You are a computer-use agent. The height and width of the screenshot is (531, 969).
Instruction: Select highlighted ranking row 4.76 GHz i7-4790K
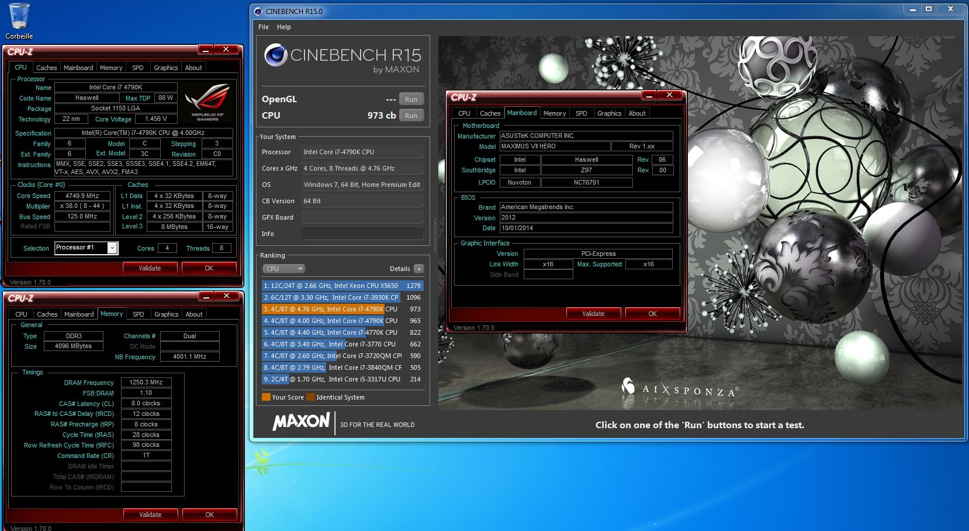[x=342, y=309]
